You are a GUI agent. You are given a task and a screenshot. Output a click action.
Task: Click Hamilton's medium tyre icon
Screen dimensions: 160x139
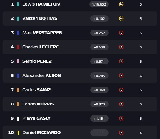(121, 4)
